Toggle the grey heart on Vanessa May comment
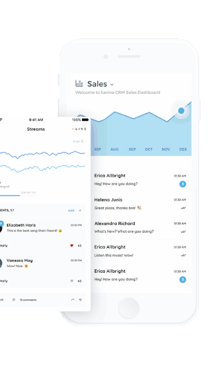 coord(72,281)
